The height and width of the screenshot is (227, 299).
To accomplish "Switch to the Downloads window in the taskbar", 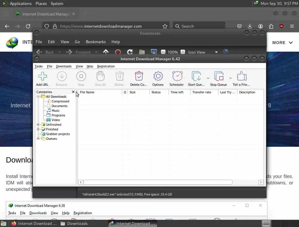I will coord(74,223).
